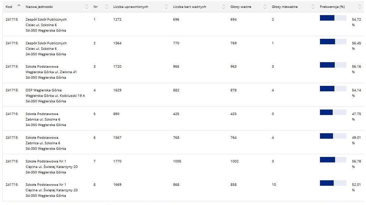Click the Frekwencja (%) header label

pos(332,7)
